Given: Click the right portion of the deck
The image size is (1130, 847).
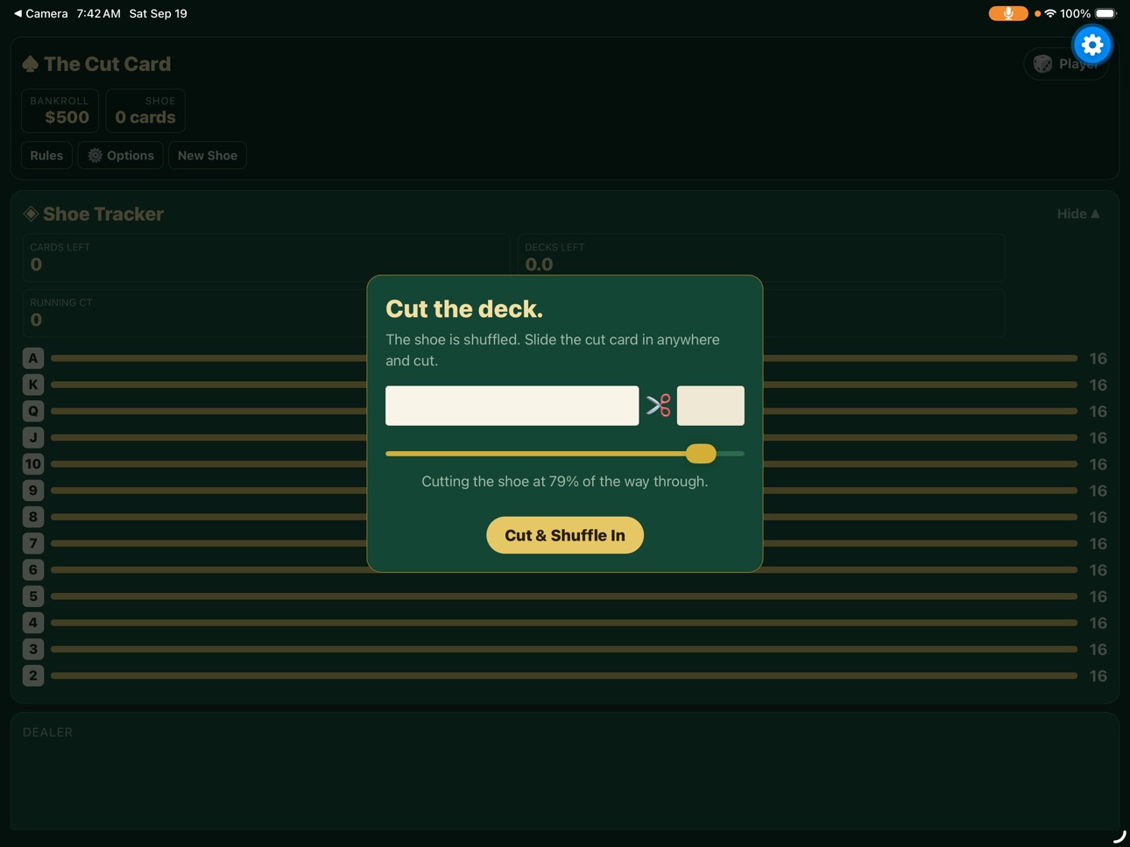Looking at the screenshot, I should point(710,406).
